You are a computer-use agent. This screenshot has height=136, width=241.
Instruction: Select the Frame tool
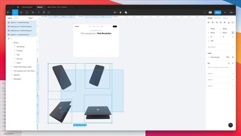coord(21,12)
